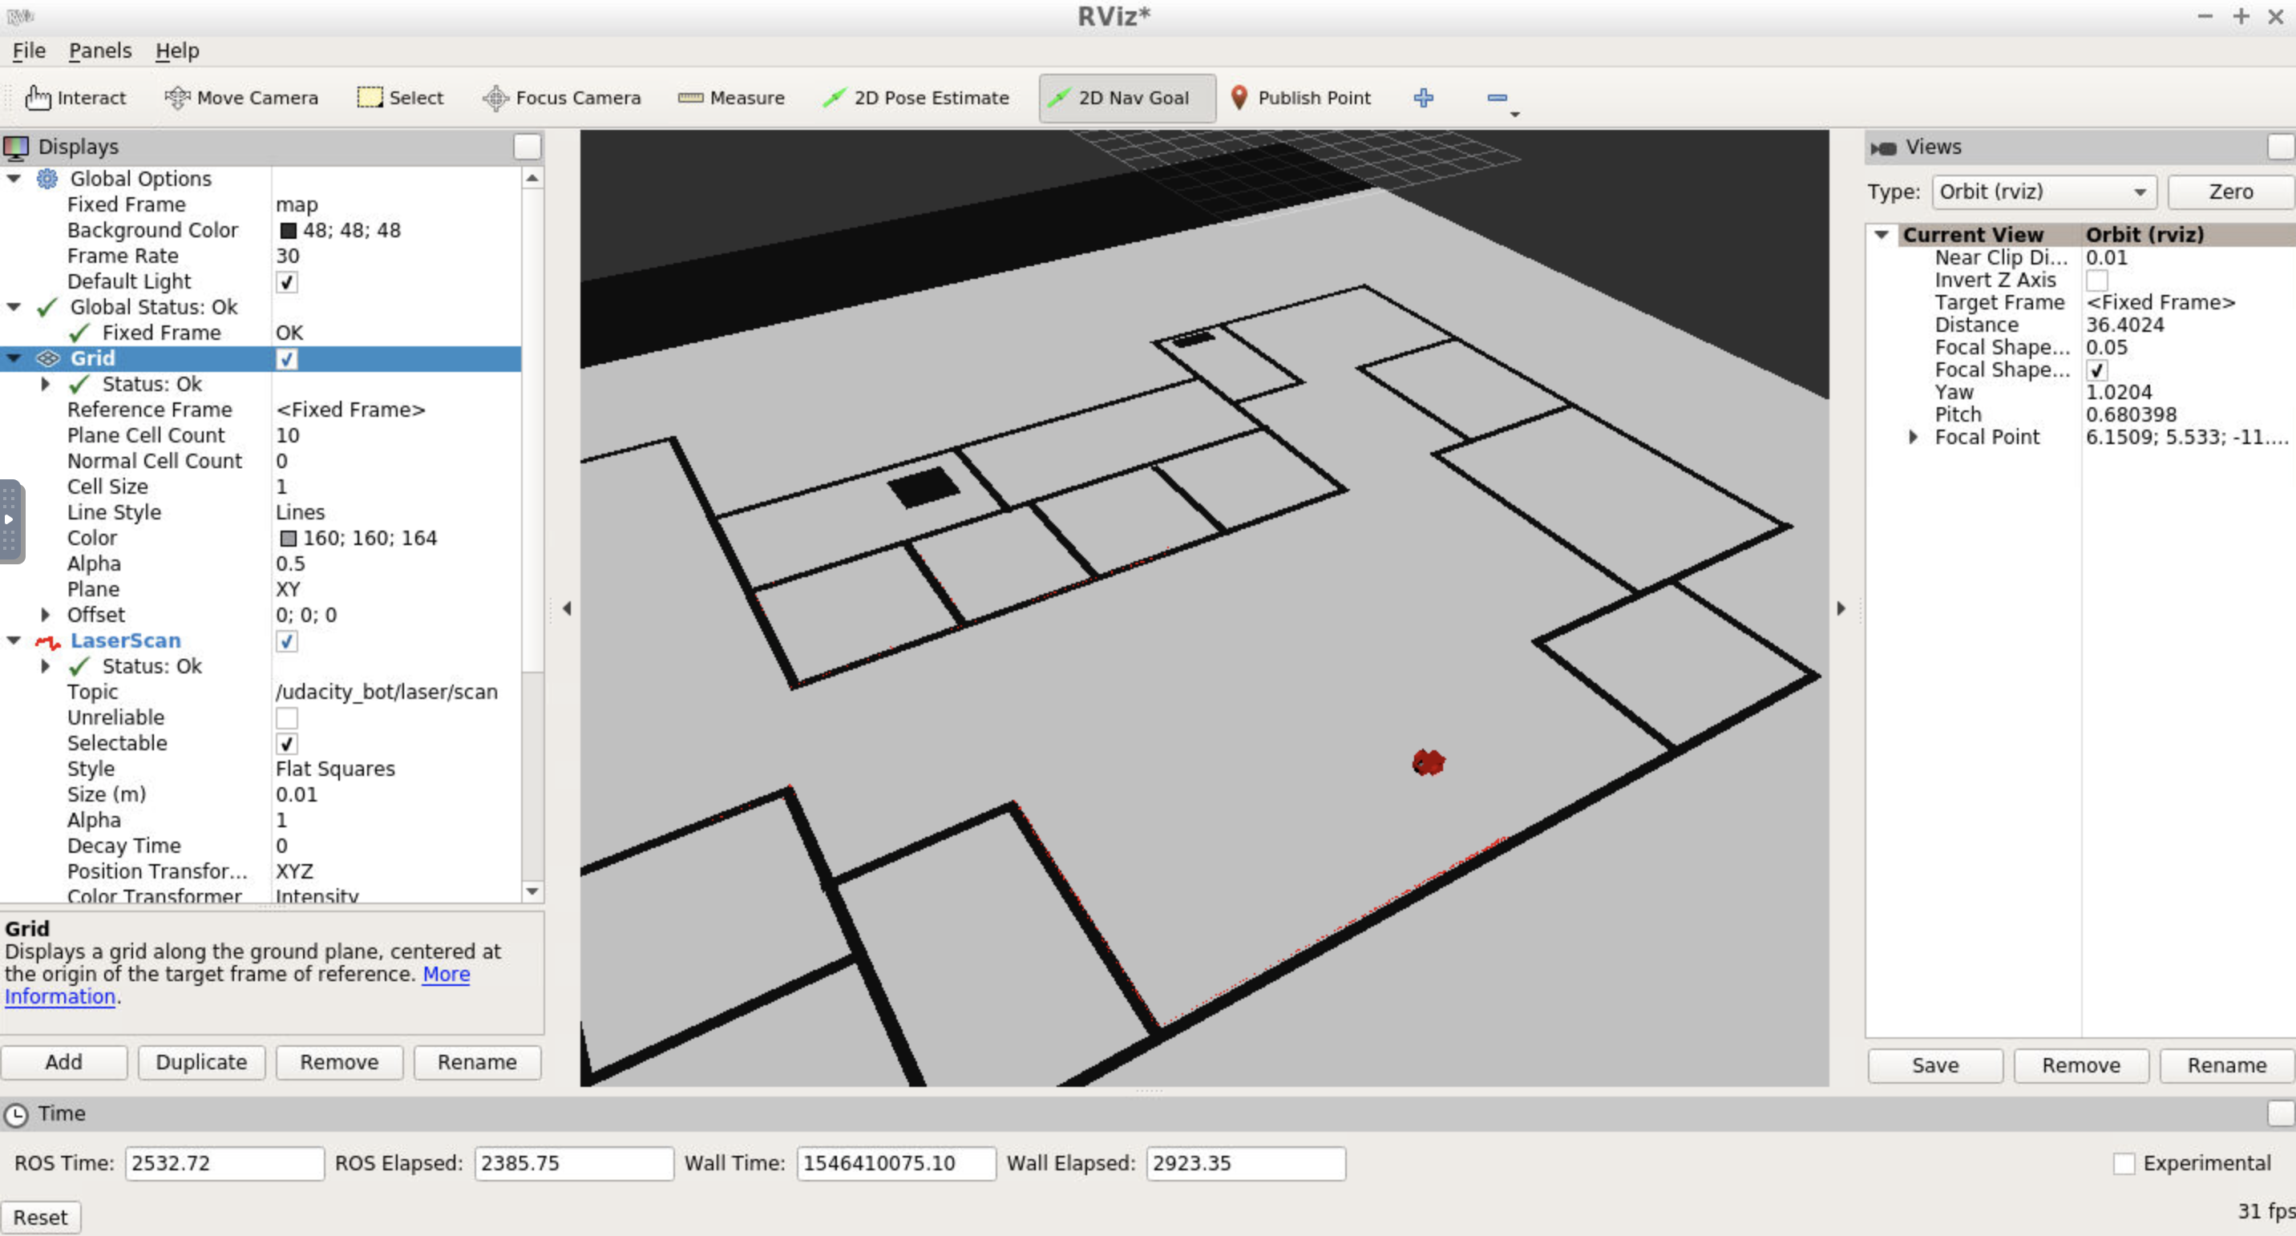Screen dimensions: 2296x1236
Task: Select the Interact tool
Action: pyautogui.click(x=75, y=98)
